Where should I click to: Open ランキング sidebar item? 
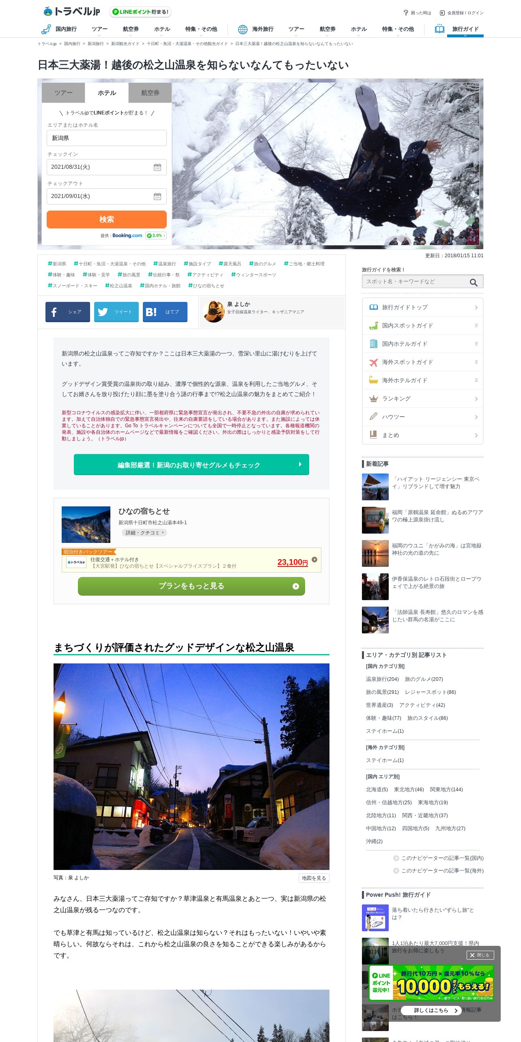point(422,398)
